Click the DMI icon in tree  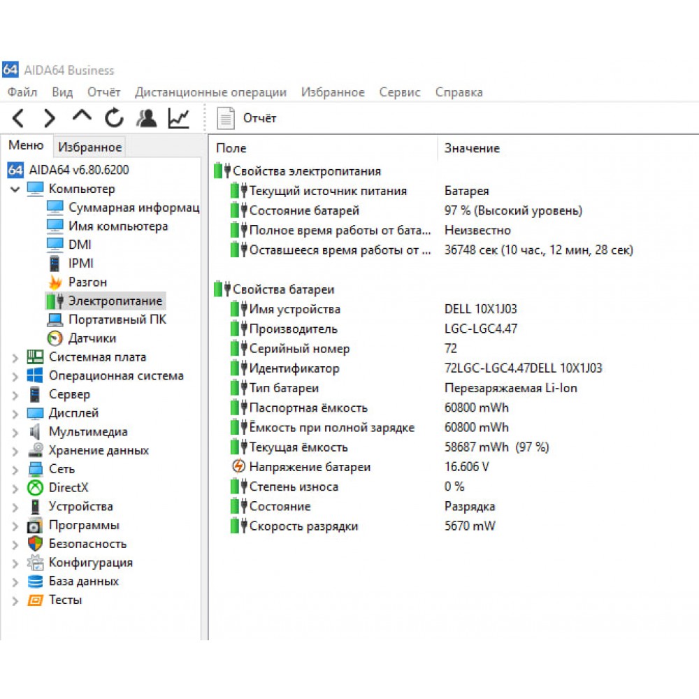point(55,245)
